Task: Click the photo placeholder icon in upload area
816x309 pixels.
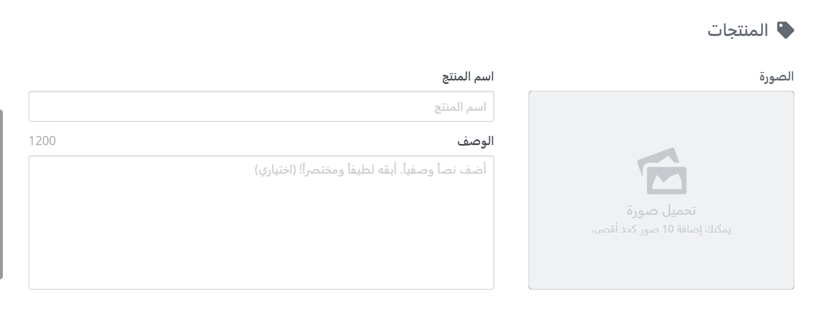Action: pyautogui.click(x=662, y=171)
